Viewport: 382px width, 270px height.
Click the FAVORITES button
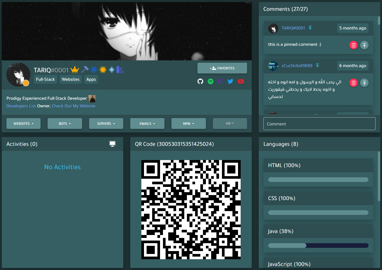tap(222, 68)
